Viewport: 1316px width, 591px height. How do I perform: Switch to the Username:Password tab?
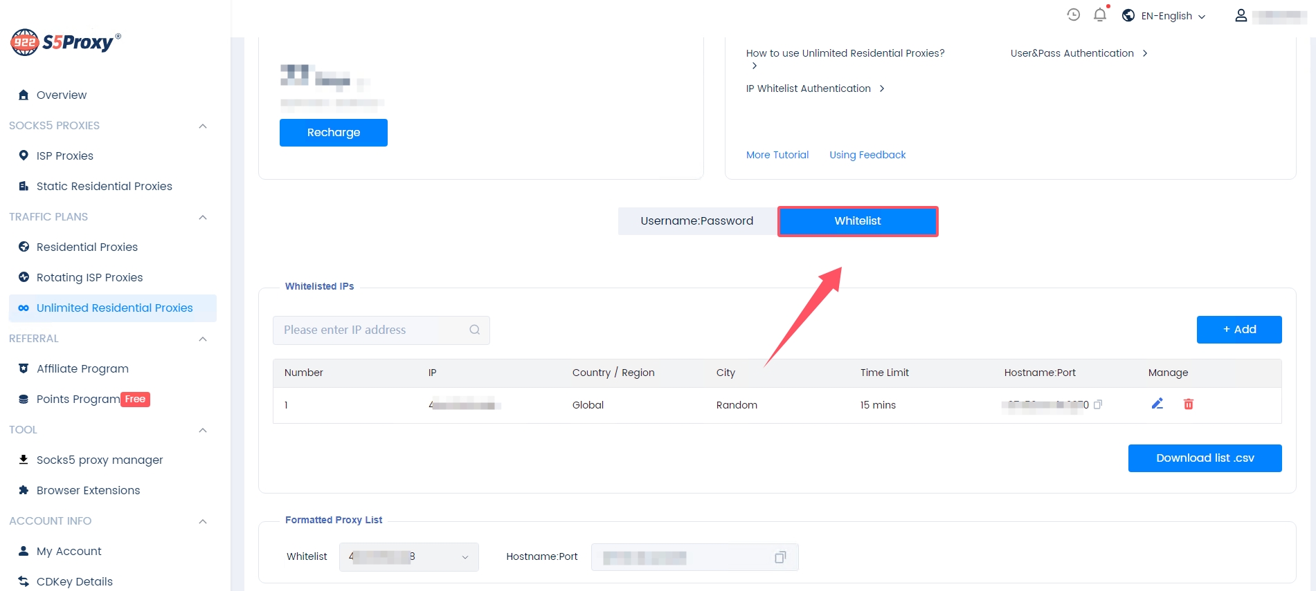coord(696,221)
